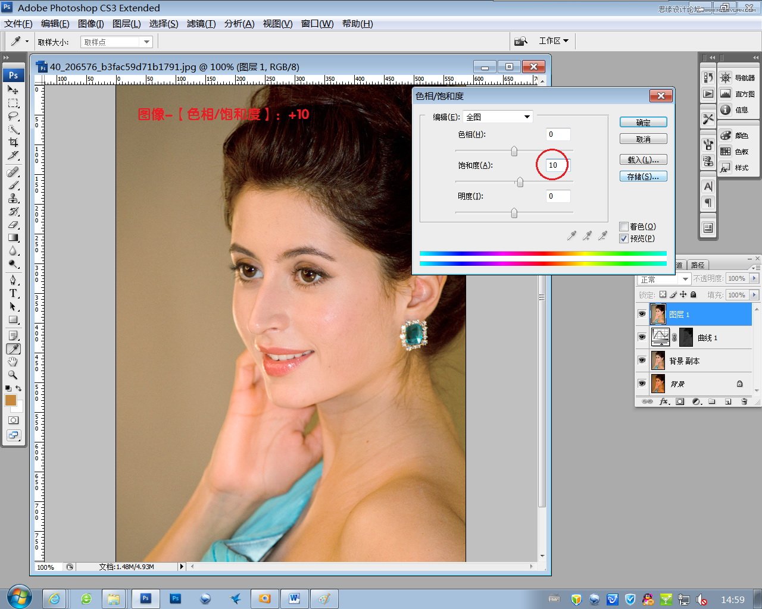
Task: Select the Zoom tool
Action: click(13, 375)
